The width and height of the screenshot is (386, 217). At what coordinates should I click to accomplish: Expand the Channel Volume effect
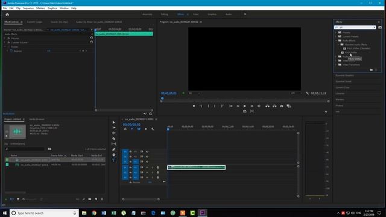tap(5, 43)
